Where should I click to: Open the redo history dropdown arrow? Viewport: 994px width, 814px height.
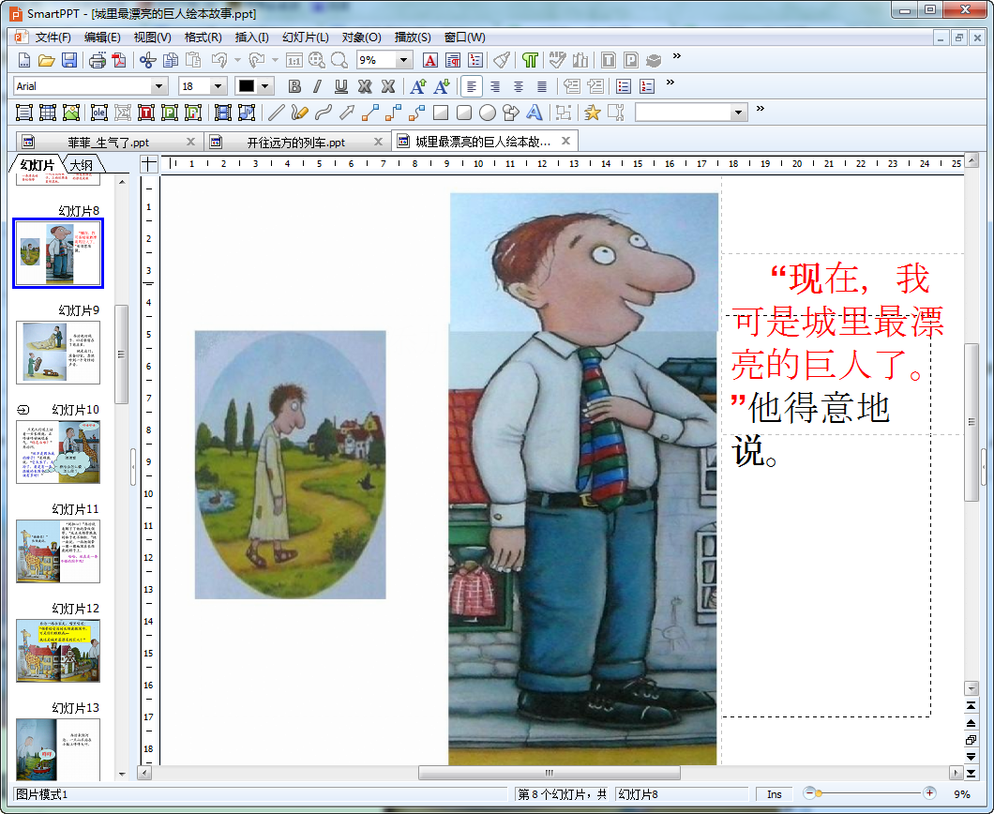point(275,60)
